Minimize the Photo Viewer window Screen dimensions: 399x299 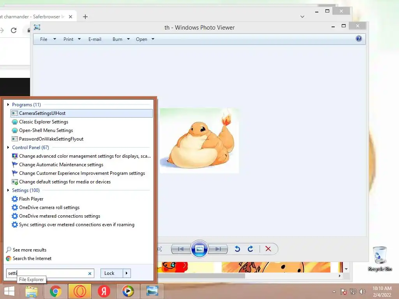(x=333, y=26)
